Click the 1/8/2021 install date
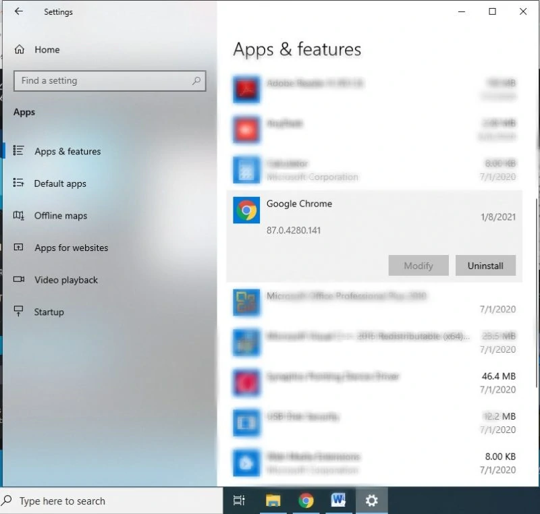The image size is (540, 514). [x=498, y=217]
